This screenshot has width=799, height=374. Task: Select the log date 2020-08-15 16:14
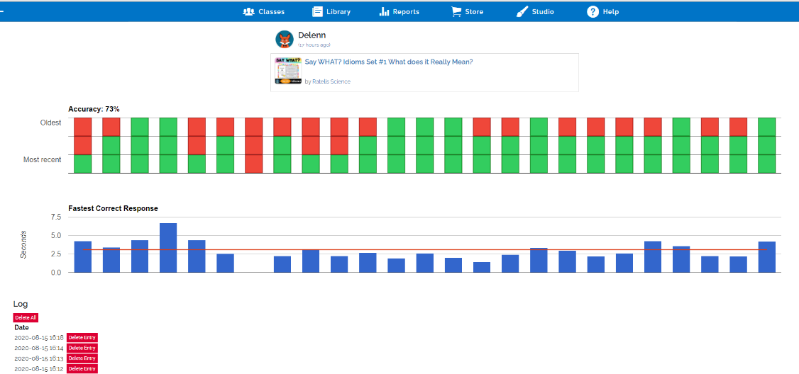39,348
